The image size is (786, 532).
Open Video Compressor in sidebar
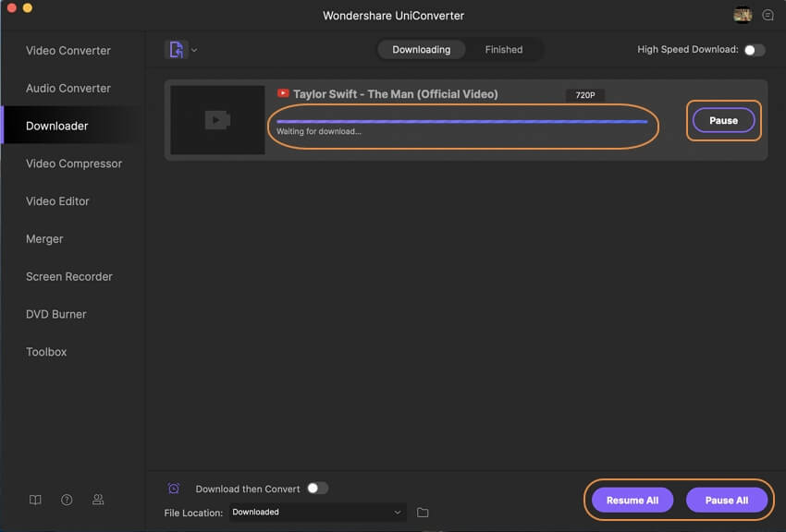point(74,163)
